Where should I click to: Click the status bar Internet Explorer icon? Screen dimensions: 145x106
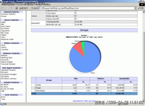tap(1, 104)
